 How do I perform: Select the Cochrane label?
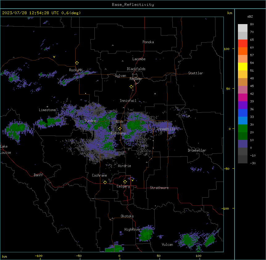click(x=99, y=175)
